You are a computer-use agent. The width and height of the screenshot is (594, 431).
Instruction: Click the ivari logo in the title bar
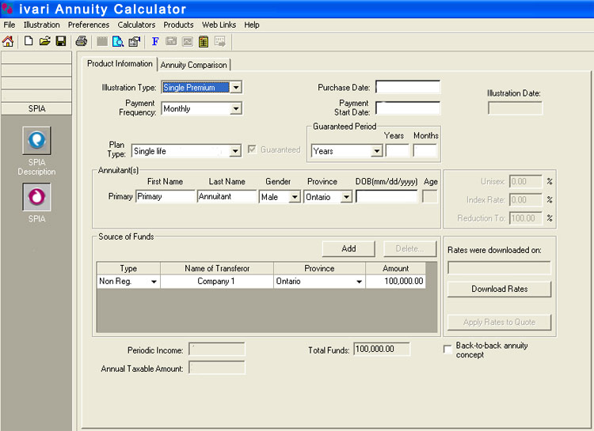(x=7, y=9)
